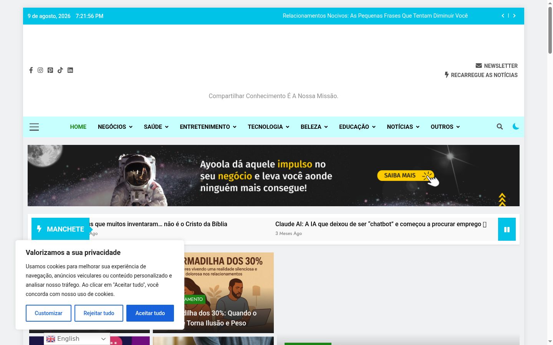Click the Newsletter envelope icon
Image resolution: width=553 pixels, height=345 pixels.
coord(478,66)
